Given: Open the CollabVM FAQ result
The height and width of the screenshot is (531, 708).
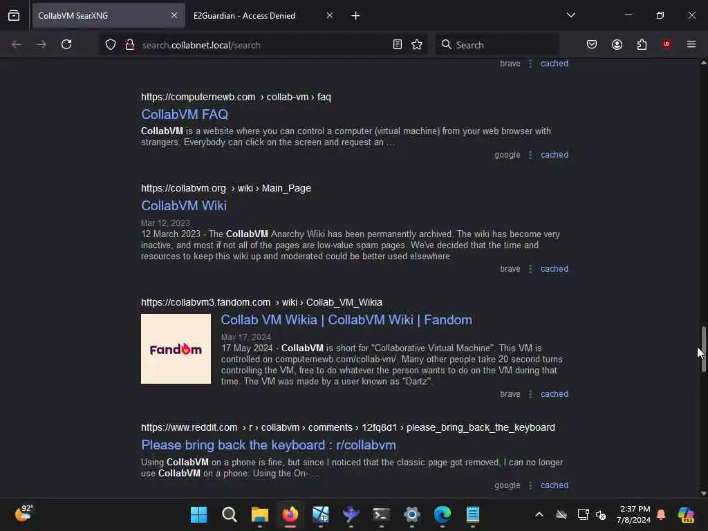Looking at the screenshot, I should click(185, 115).
